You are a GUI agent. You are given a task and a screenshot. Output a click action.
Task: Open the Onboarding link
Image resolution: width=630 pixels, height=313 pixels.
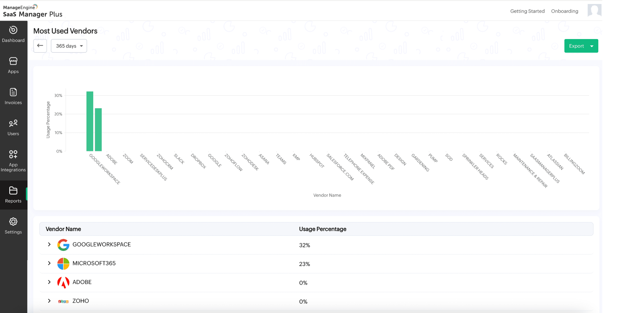click(564, 11)
